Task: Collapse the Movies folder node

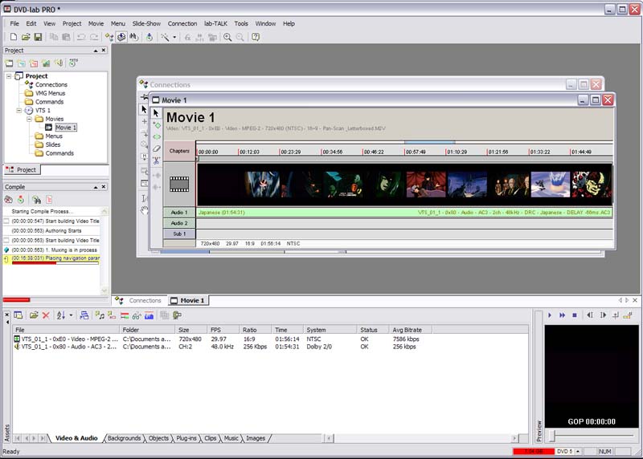Action: point(29,119)
